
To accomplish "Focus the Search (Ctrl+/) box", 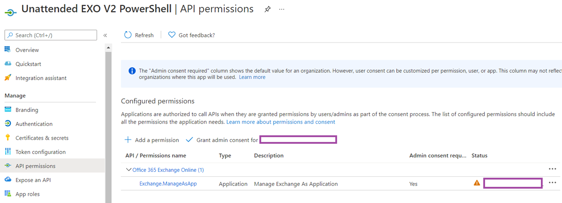I will [51, 35].
